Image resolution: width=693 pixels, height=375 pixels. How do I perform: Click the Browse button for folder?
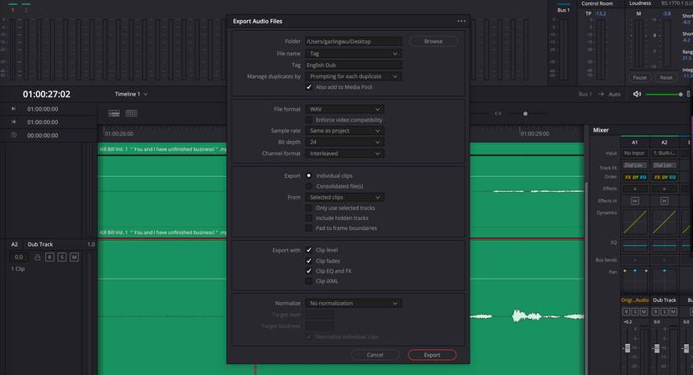433,41
